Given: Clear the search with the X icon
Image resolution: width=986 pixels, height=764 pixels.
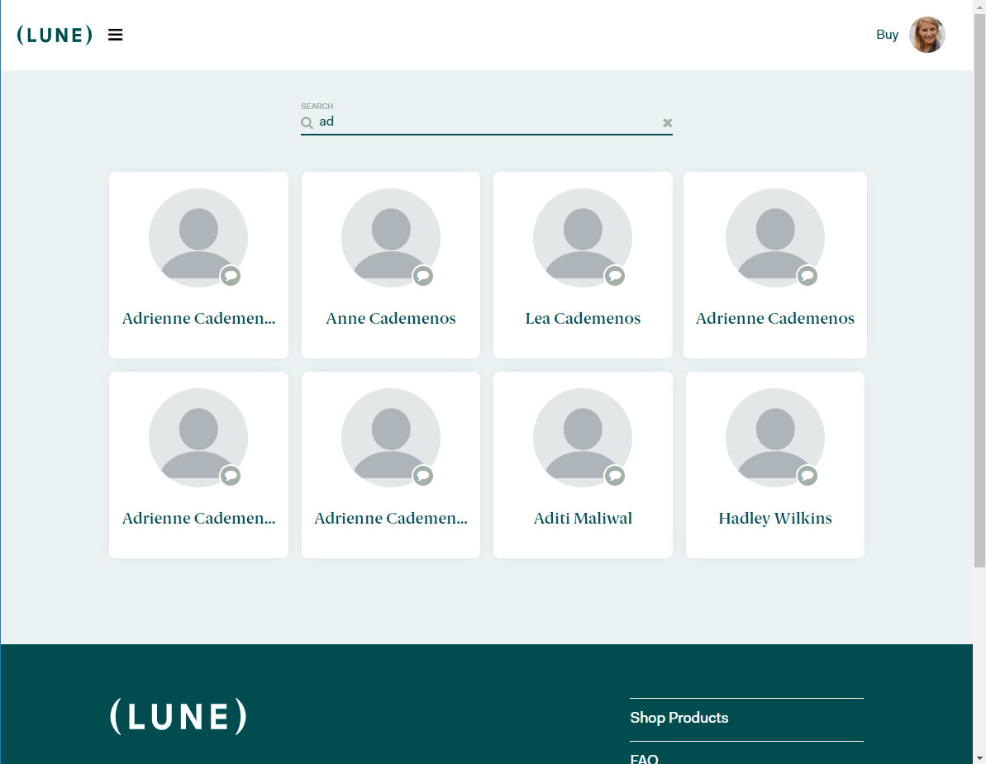Looking at the screenshot, I should click(667, 122).
